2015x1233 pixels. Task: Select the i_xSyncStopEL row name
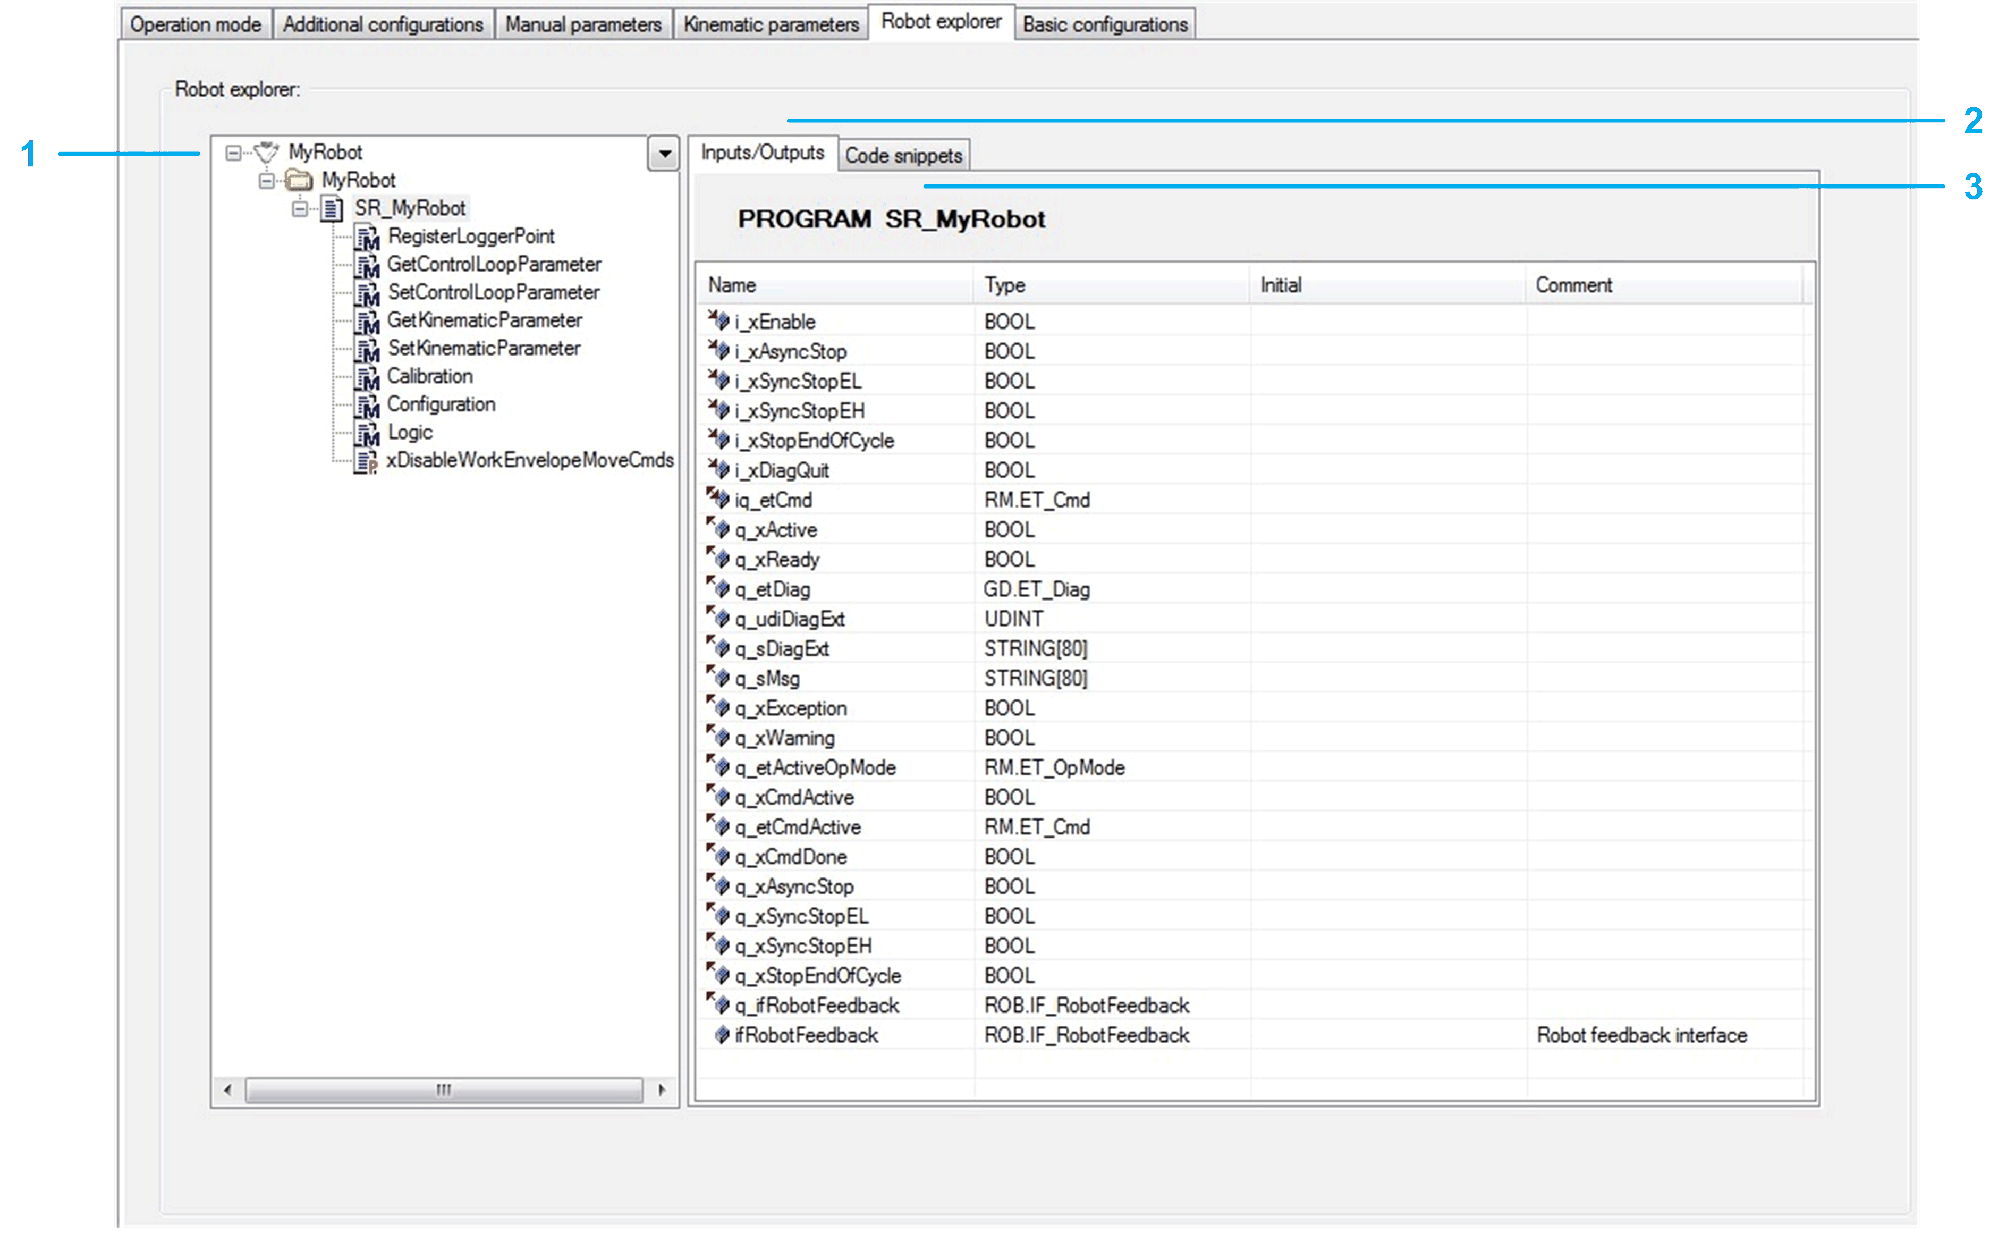[x=797, y=382]
